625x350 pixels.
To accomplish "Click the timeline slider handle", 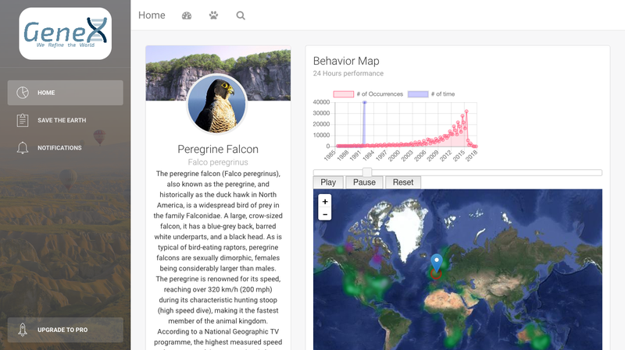I will coord(367,172).
